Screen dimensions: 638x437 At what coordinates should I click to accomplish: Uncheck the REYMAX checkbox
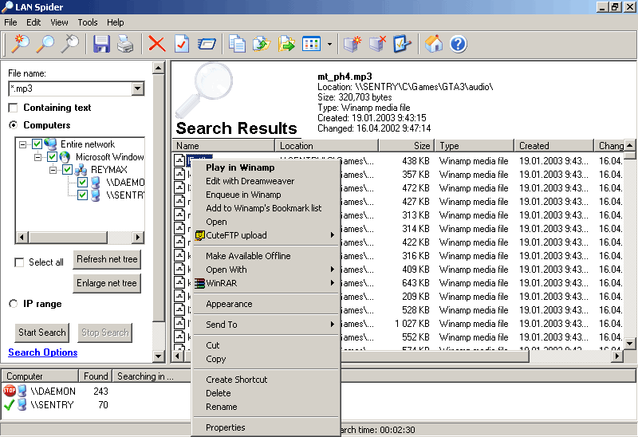pos(68,170)
